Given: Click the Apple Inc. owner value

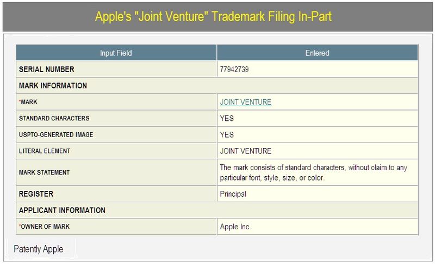Looking at the screenshot, I should click(x=235, y=227).
